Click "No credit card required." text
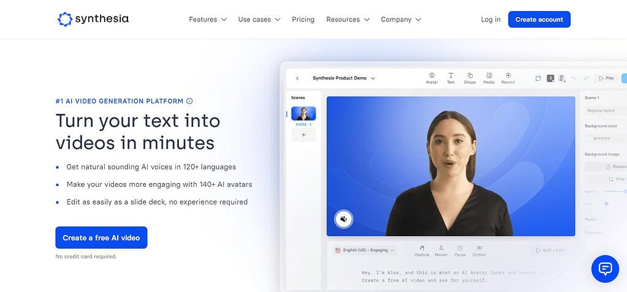 click(86, 256)
